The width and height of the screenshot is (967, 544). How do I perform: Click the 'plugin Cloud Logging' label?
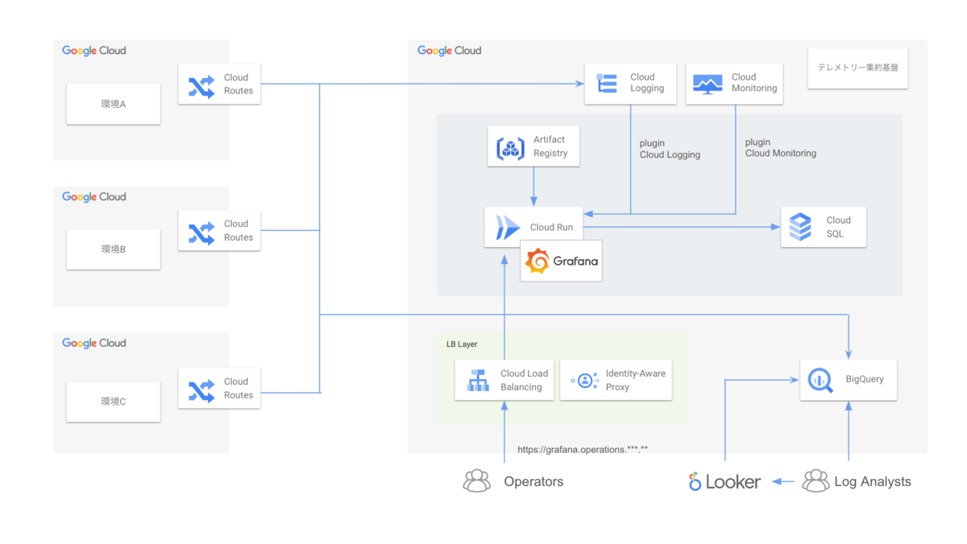[670, 149]
